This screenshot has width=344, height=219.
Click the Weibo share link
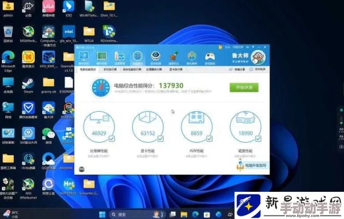coord(237,70)
